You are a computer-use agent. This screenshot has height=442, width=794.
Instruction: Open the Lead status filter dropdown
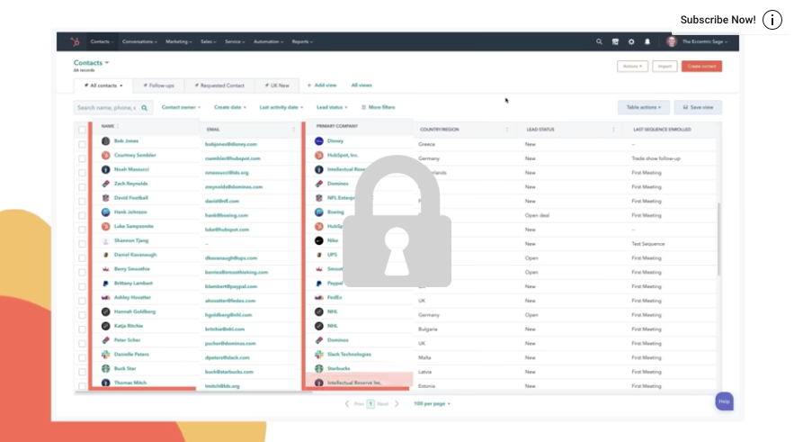[332, 107]
